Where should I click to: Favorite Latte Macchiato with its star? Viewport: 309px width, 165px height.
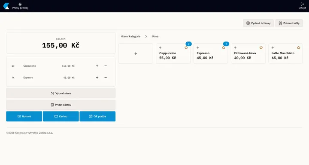pos(299,48)
